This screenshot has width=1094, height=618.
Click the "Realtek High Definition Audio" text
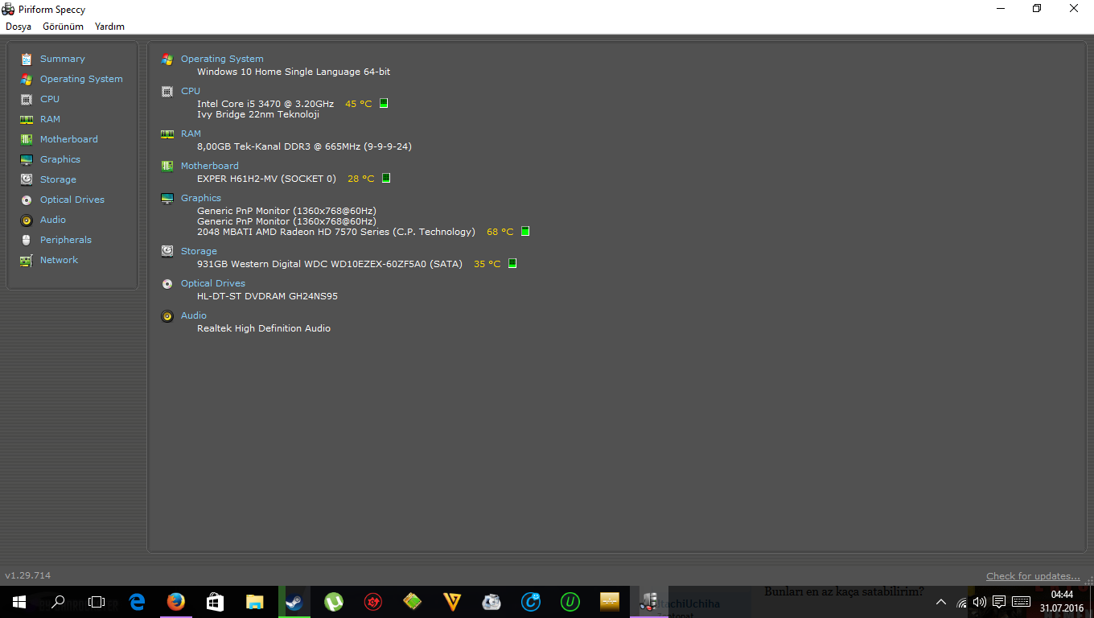(264, 328)
